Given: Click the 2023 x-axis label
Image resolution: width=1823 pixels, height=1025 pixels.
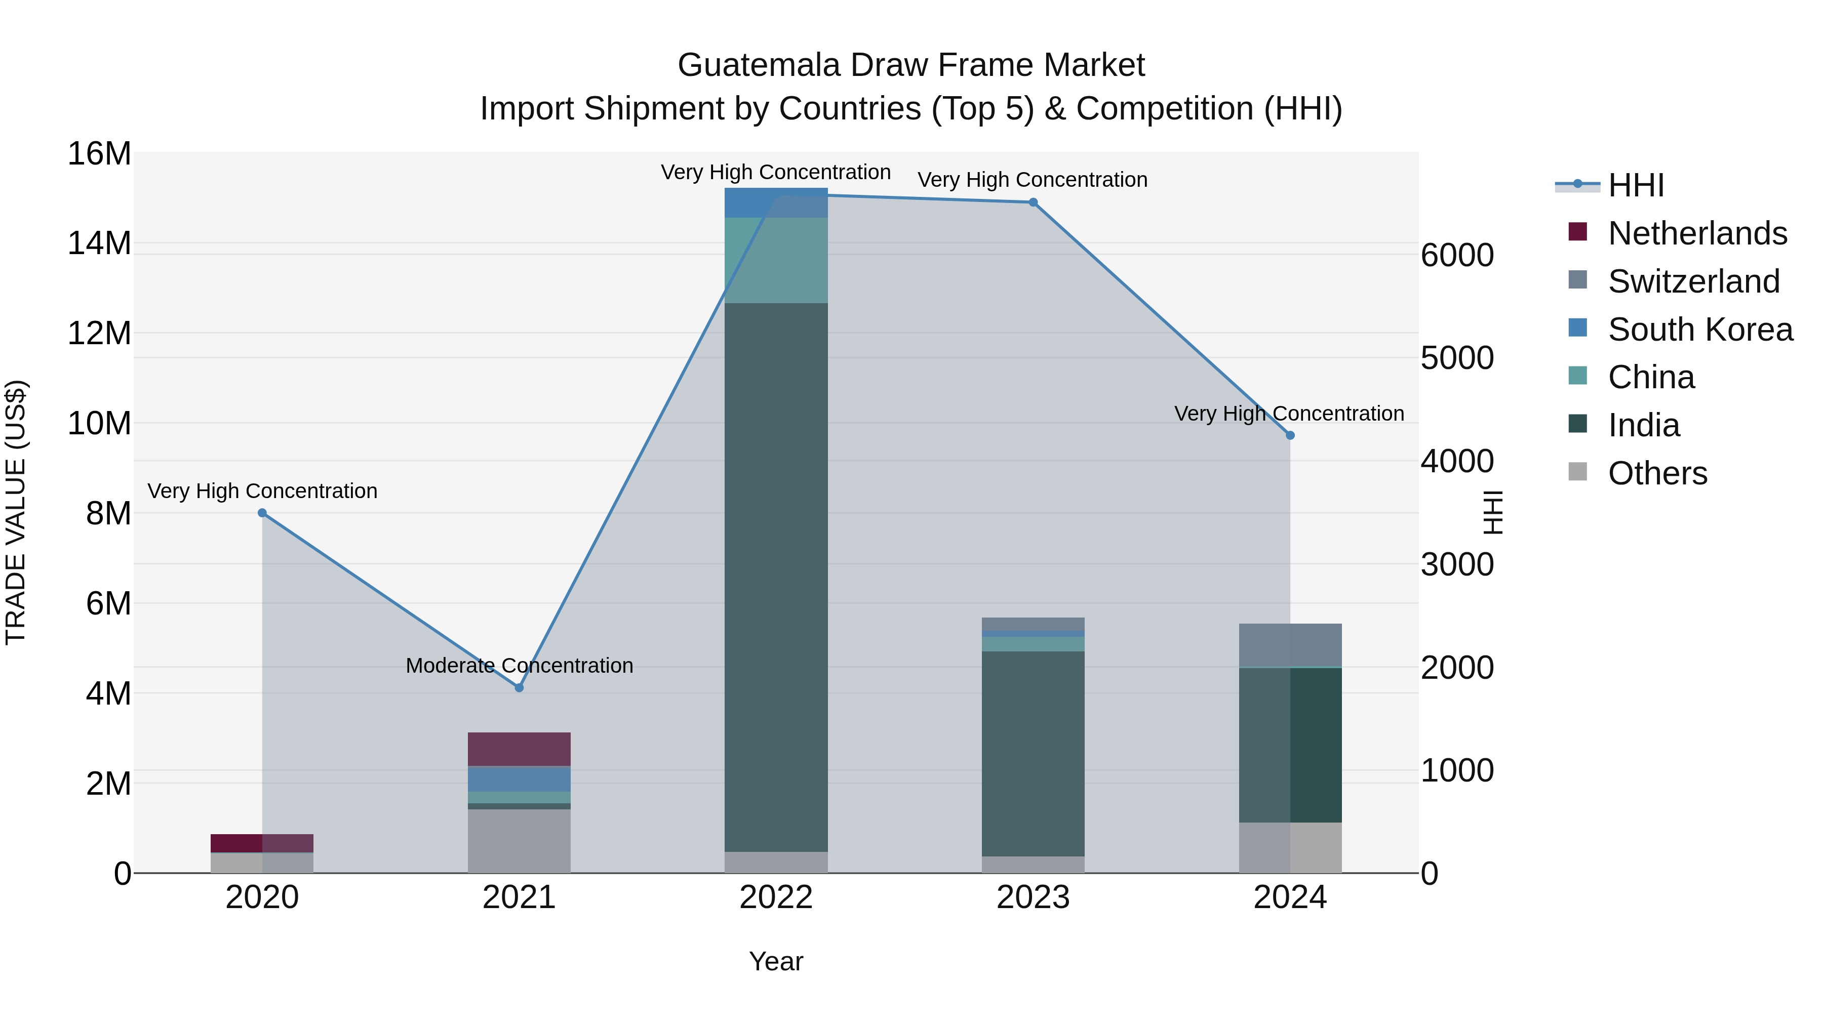Looking at the screenshot, I should tap(1033, 897).
